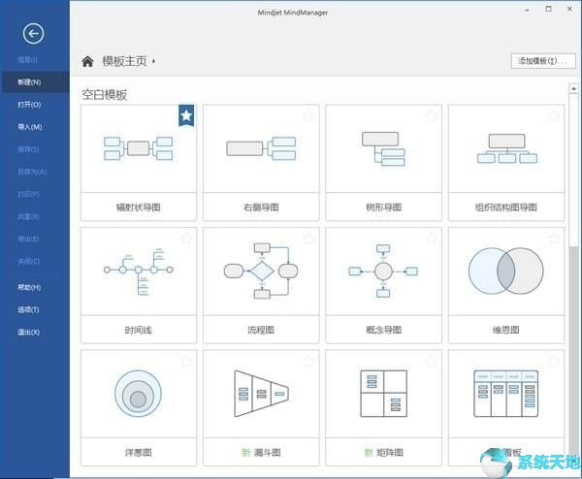The width and height of the screenshot is (582, 479).
Task: Toggle the 时间线 favorite star
Action: [186, 239]
